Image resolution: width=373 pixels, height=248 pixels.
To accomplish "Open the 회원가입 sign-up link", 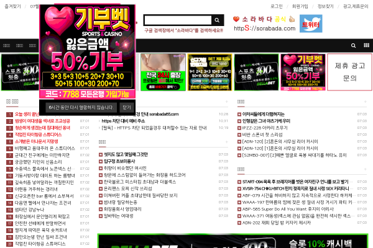I will click(x=300, y=6).
